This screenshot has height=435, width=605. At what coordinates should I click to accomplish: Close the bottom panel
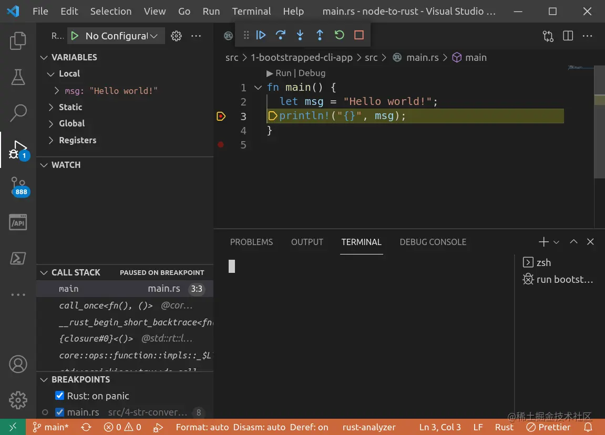click(590, 241)
